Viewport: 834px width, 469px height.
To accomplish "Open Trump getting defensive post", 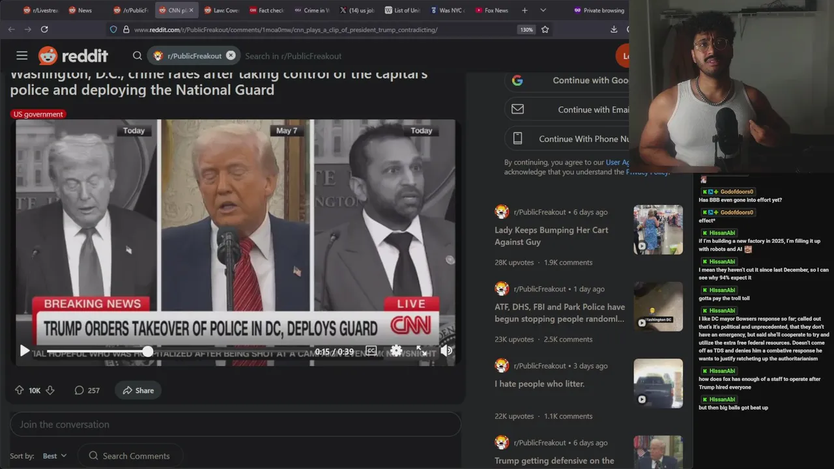I will click(554, 461).
